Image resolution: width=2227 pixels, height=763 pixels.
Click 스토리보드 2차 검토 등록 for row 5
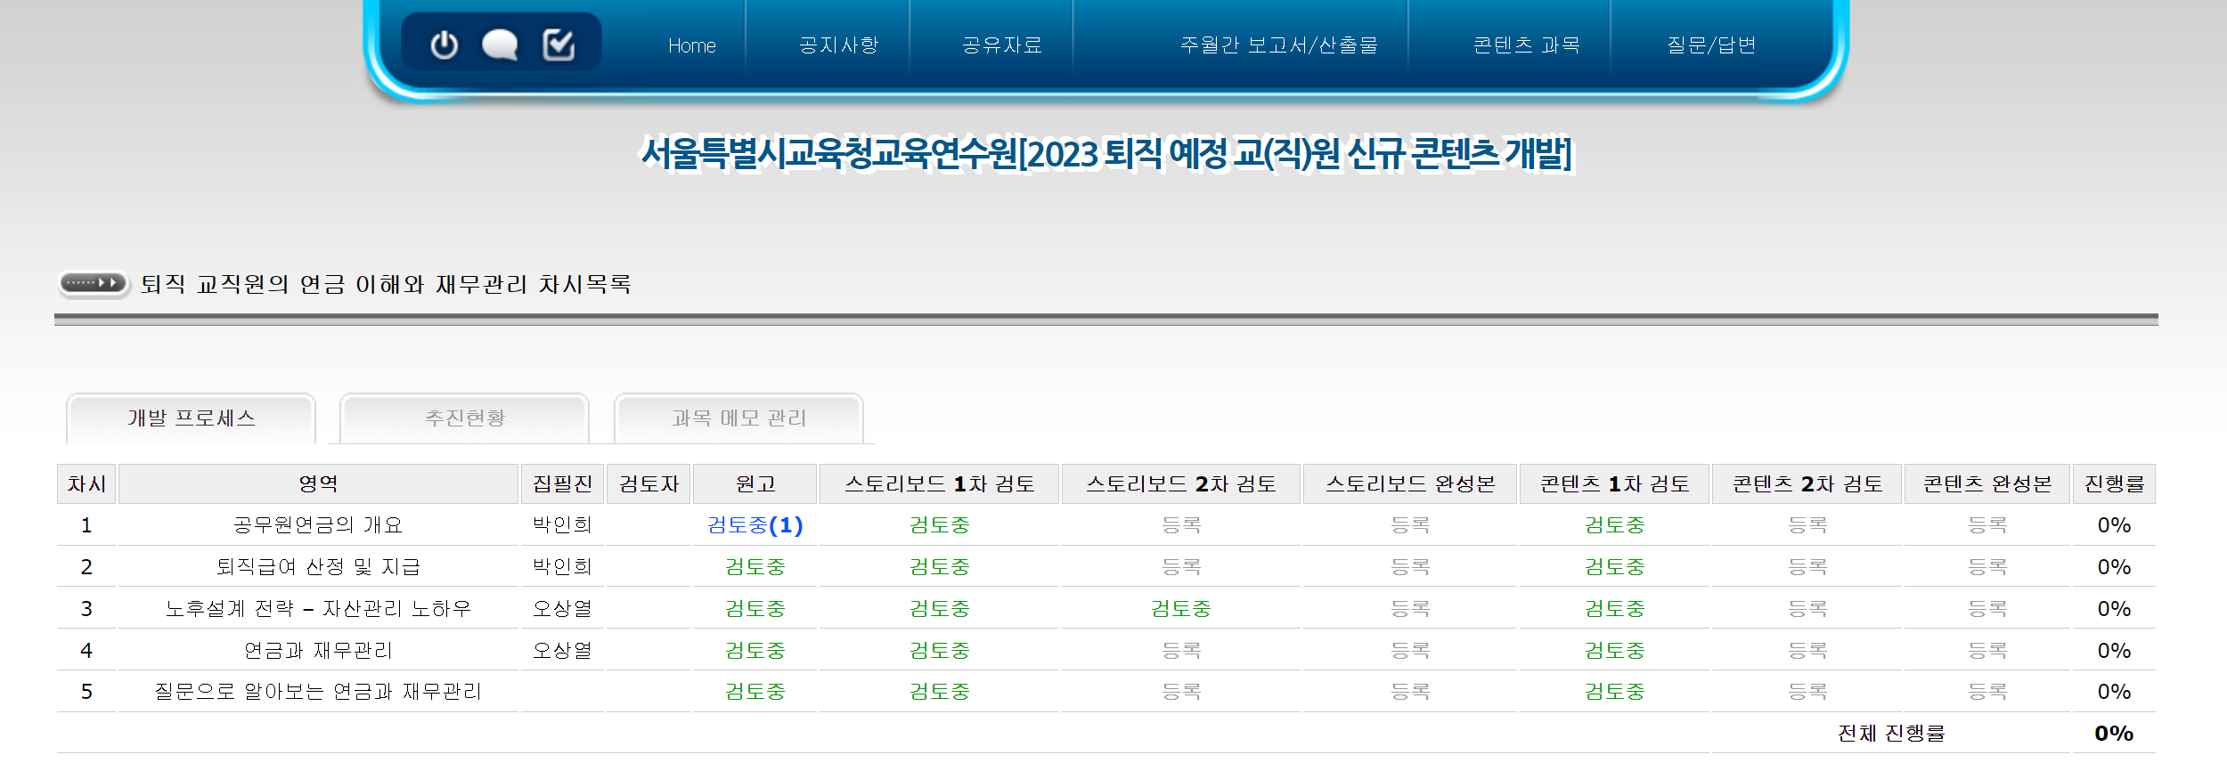pyautogui.click(x=1181, y=692)
